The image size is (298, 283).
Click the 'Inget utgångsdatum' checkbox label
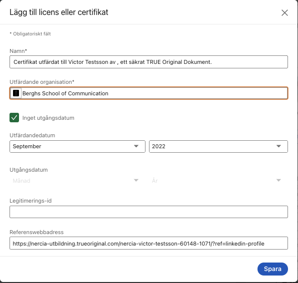[x=48, y=118]
